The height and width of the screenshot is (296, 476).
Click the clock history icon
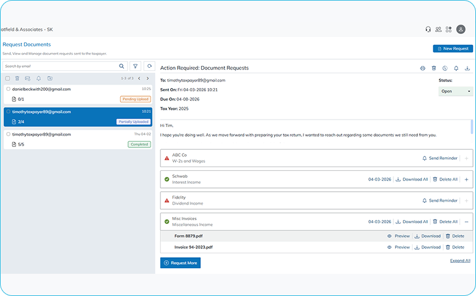tap(445, 68)
